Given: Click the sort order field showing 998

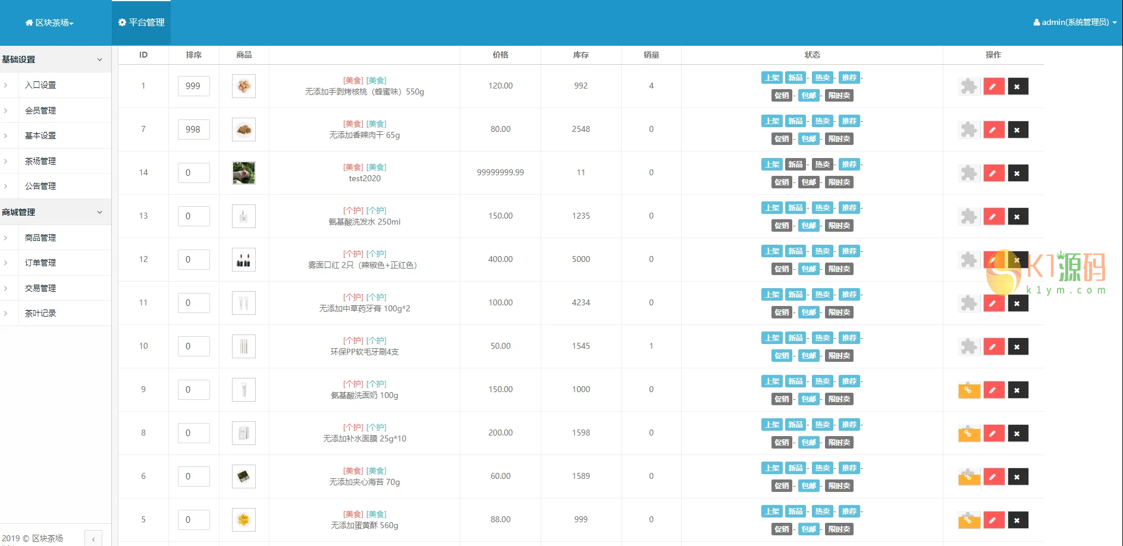Looking at the screenshot, I should (x=194, y=130).
